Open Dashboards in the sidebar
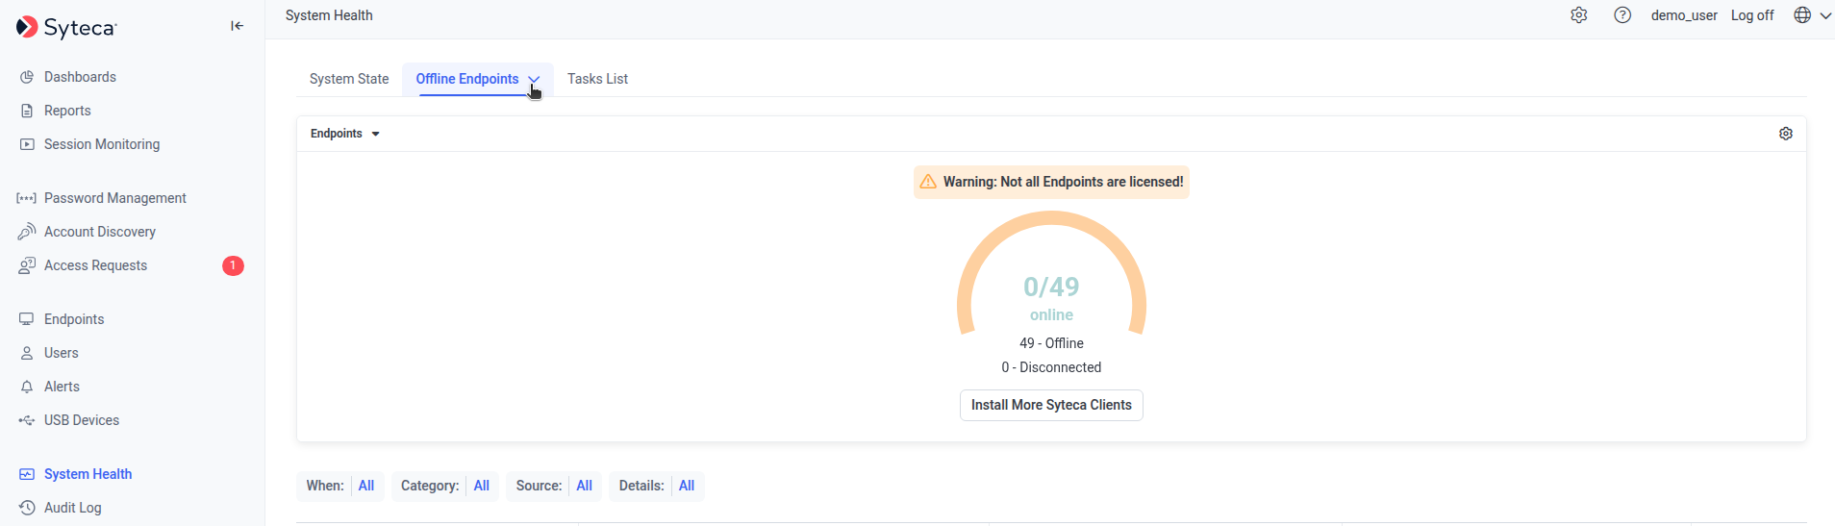Viewport: 1835px width, 526px height. coord(80,77)
